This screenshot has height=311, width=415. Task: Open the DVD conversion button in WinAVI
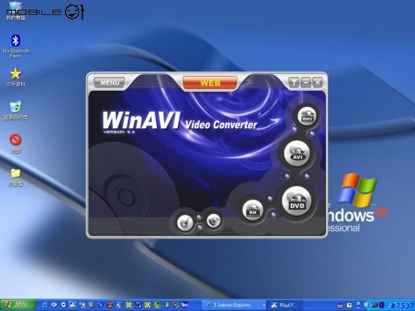point(297,202)
